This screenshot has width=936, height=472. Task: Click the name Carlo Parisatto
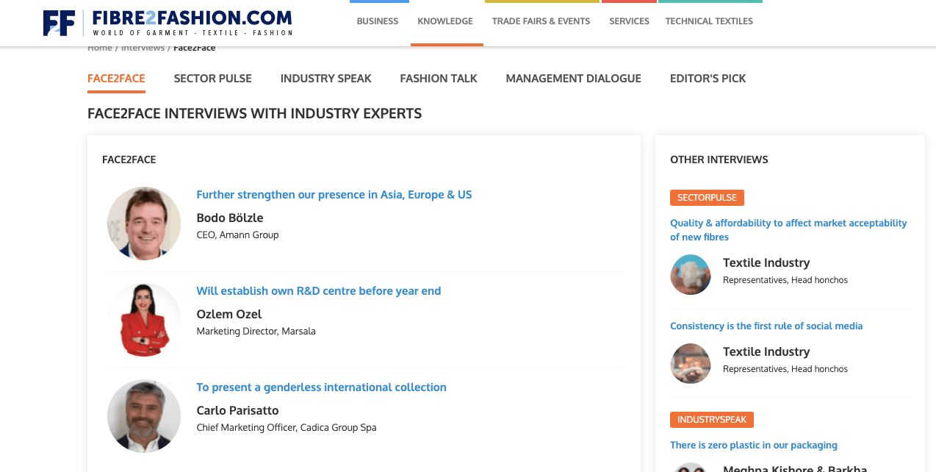pyautogui.click(x=237, y=410)
